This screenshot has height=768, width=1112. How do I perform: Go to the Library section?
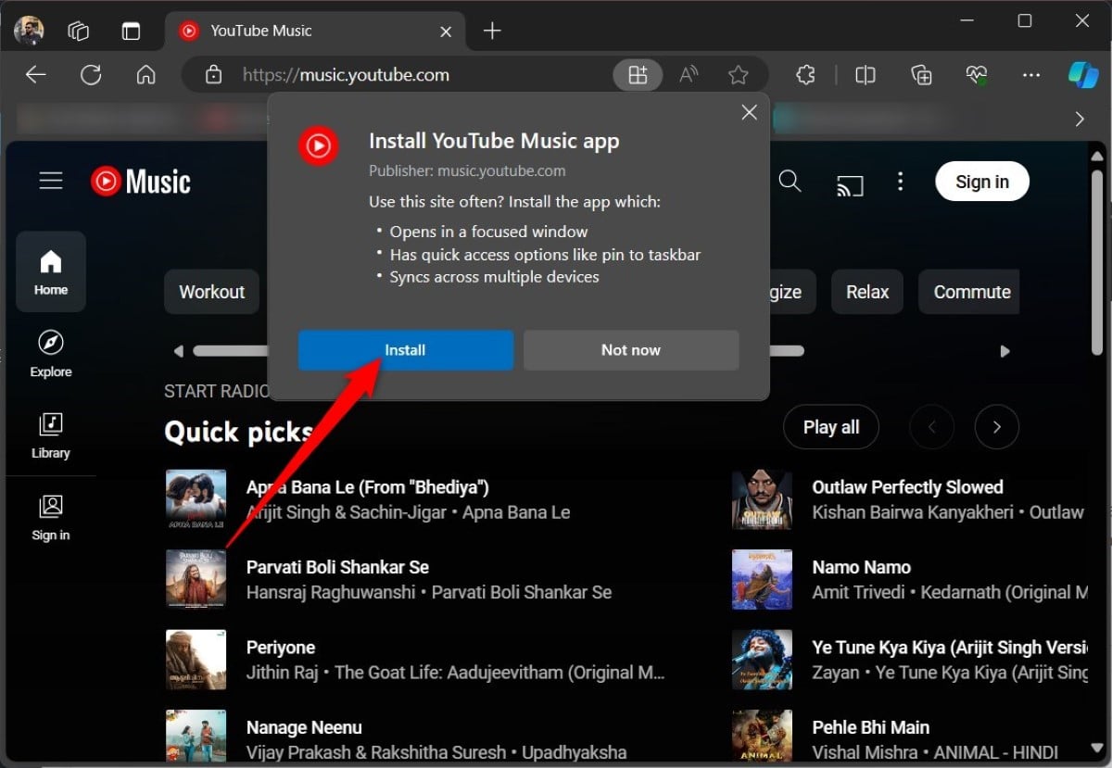pos(50,434)
